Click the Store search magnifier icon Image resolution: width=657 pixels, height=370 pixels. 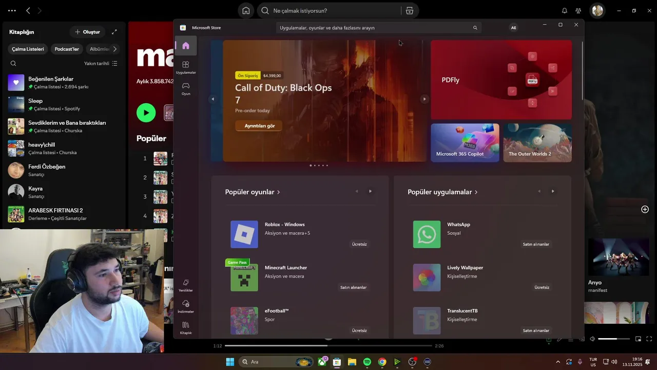475,28
